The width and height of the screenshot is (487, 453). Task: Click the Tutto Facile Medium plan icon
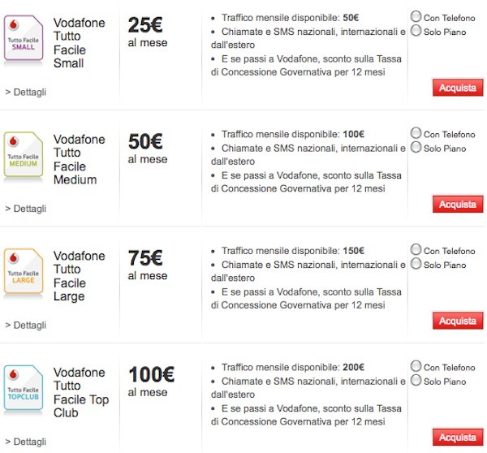pos(24,156)
